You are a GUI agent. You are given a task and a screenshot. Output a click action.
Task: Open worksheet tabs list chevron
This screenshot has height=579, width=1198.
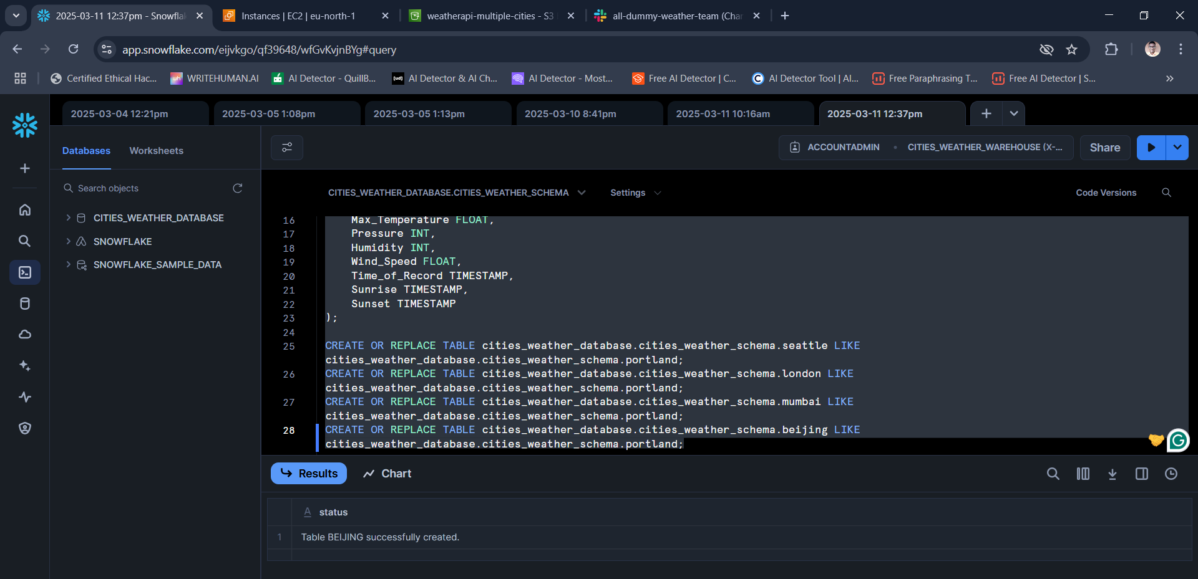1014,113
